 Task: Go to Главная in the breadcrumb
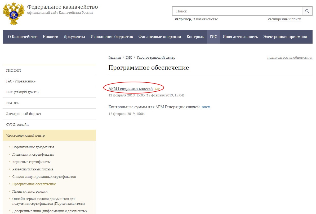(115, 58)
